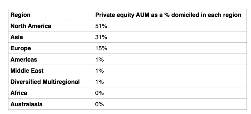Select the 'North America' region cell
This screenshot has height=114, width=251.
pos(31,26)
